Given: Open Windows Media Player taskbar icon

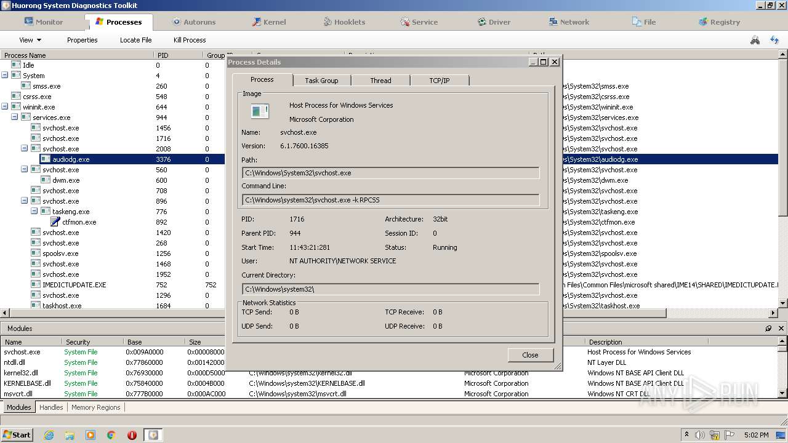Looking at the screenshot, I should tap(90, 435).
